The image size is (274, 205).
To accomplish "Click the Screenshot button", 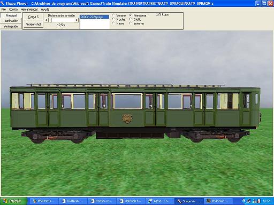I will coord(33,24).
